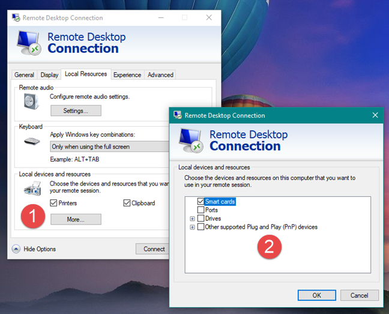Toggle the Clipboard checkbox
This screenshot has width=389, height=314.
pyautogui.click(x=127, y=203)
